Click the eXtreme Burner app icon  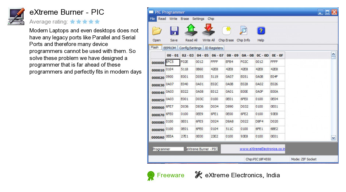pyautogui.click(x=16, y=16)
